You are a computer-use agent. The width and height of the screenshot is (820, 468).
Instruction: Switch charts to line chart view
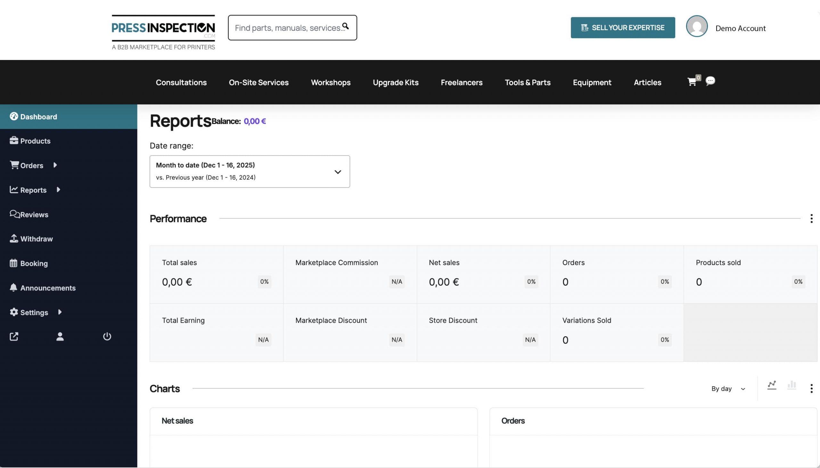click(772, 384)
